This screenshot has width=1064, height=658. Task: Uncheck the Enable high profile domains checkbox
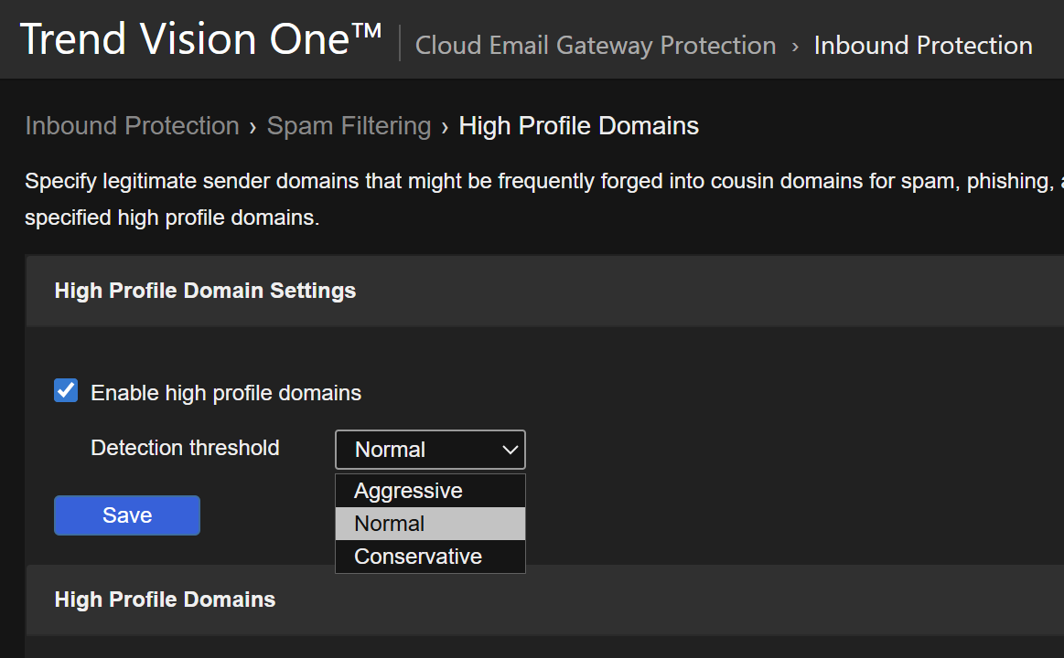[66, 392]
